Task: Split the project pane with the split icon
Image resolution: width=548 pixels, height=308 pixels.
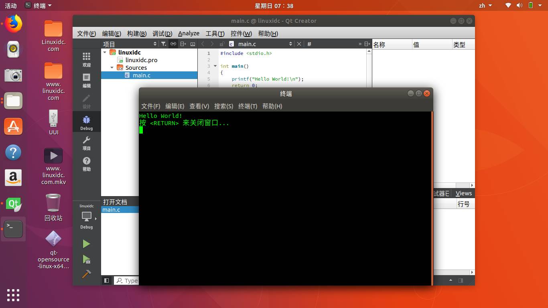Action: click(x=183, y=44)
